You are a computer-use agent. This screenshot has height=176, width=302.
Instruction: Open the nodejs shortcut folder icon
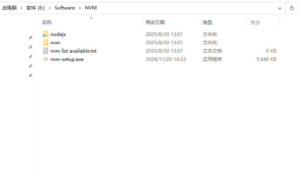pyautogui.click(x=46, y=34)
